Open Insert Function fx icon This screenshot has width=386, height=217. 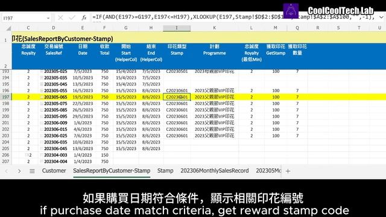tap(84, 17)
